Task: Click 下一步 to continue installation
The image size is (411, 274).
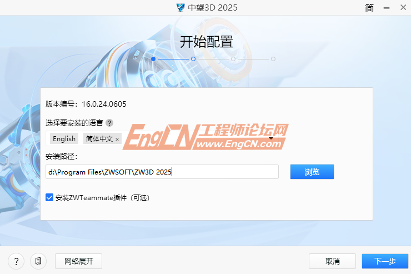Action: point(384,261)
